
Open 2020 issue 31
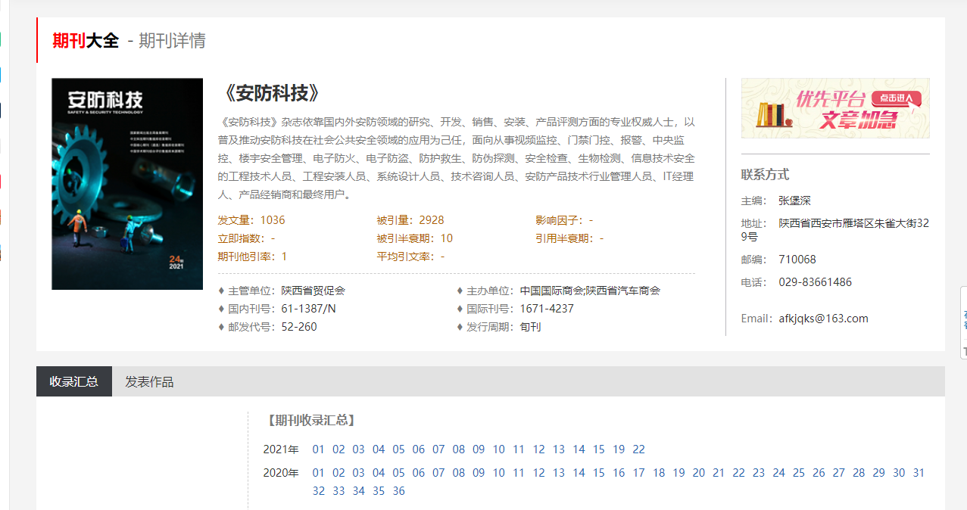(919, 473)
